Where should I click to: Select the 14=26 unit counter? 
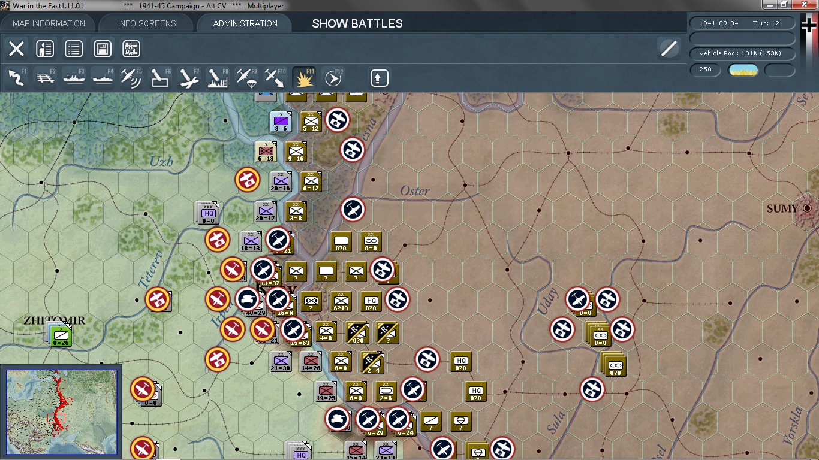tap(311, 361)
